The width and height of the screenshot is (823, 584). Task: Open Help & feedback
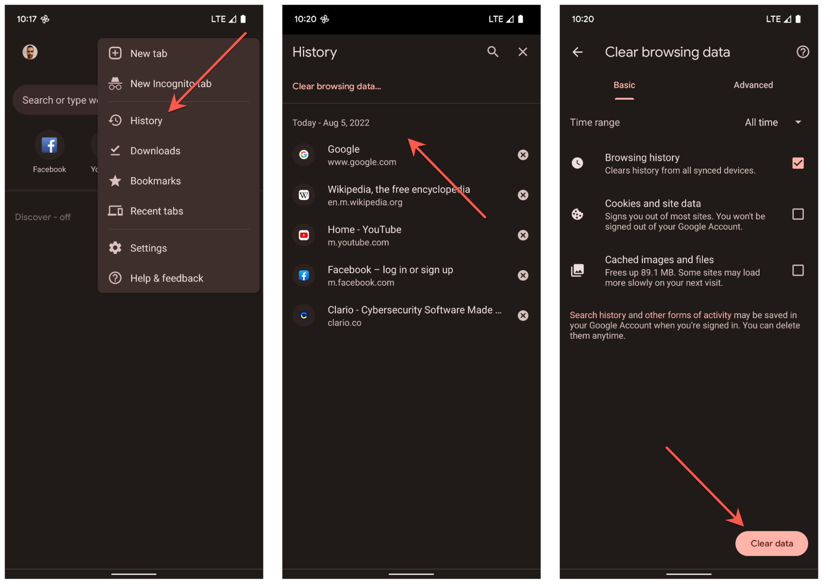click(179, 278)
